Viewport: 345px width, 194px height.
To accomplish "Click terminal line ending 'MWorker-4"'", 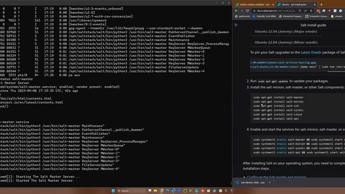I will pyautogui.click(x=60, y=169).
